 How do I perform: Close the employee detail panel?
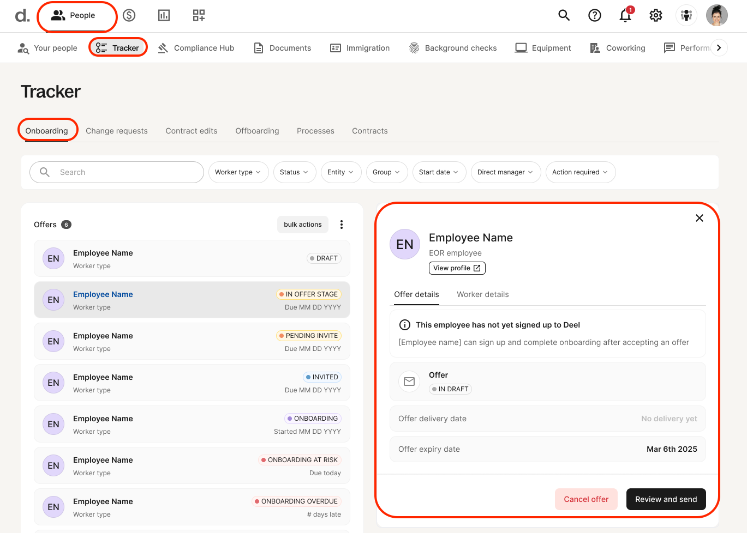(x=699, y=218)
